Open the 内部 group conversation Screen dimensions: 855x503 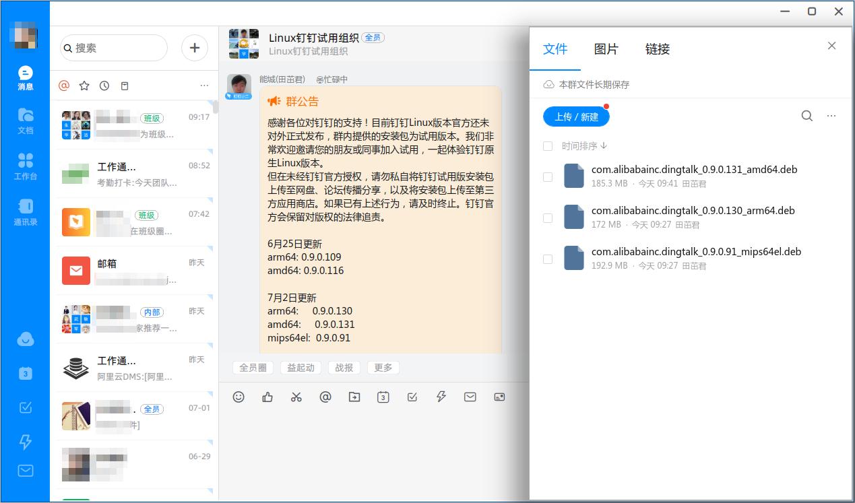134,319
